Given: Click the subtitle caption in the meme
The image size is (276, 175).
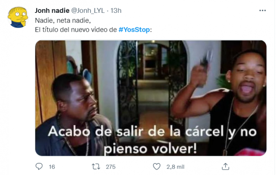Looking at the screenshot, I should [152, 140].
